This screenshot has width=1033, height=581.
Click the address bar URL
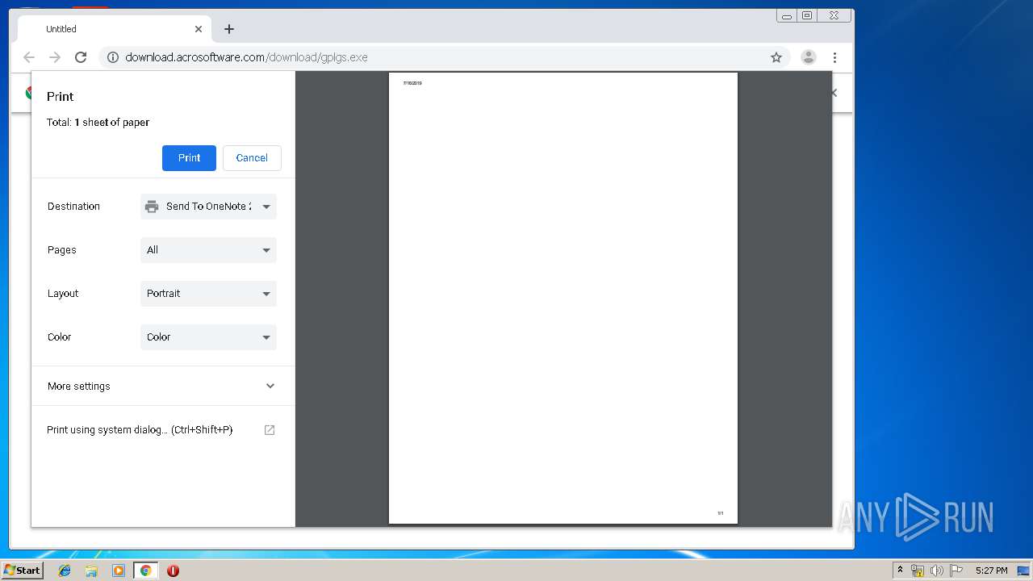point(246,57)
